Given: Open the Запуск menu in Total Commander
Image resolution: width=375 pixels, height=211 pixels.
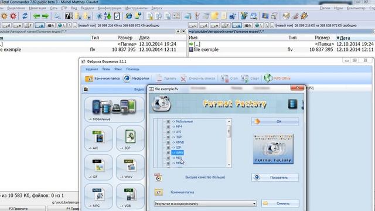Looking at the screenshot, I should tap(157, 8).
